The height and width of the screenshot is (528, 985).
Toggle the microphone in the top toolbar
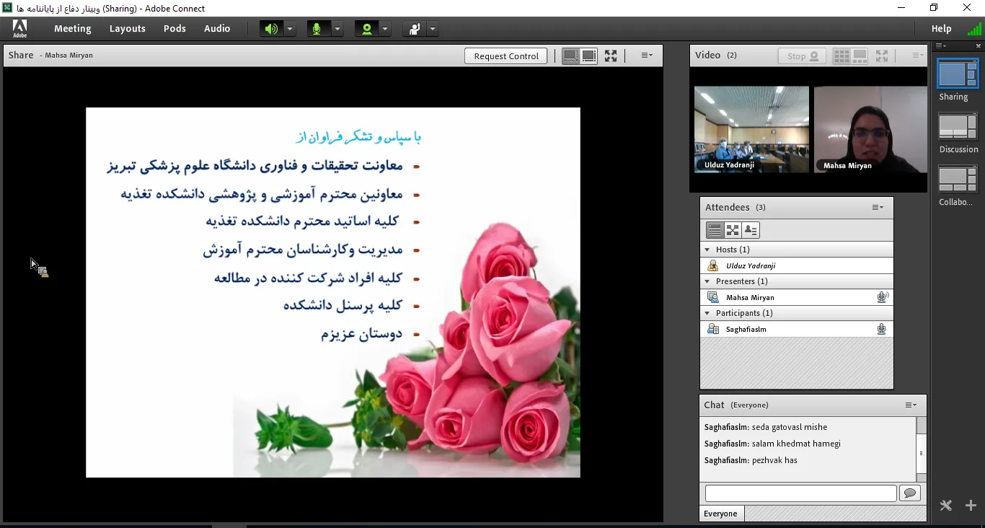pos(317,29)
